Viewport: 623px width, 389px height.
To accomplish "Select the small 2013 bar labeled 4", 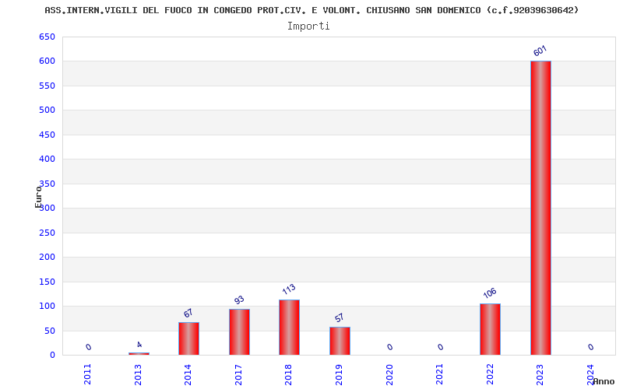I will pyautogui.click(x=139, y=354).
